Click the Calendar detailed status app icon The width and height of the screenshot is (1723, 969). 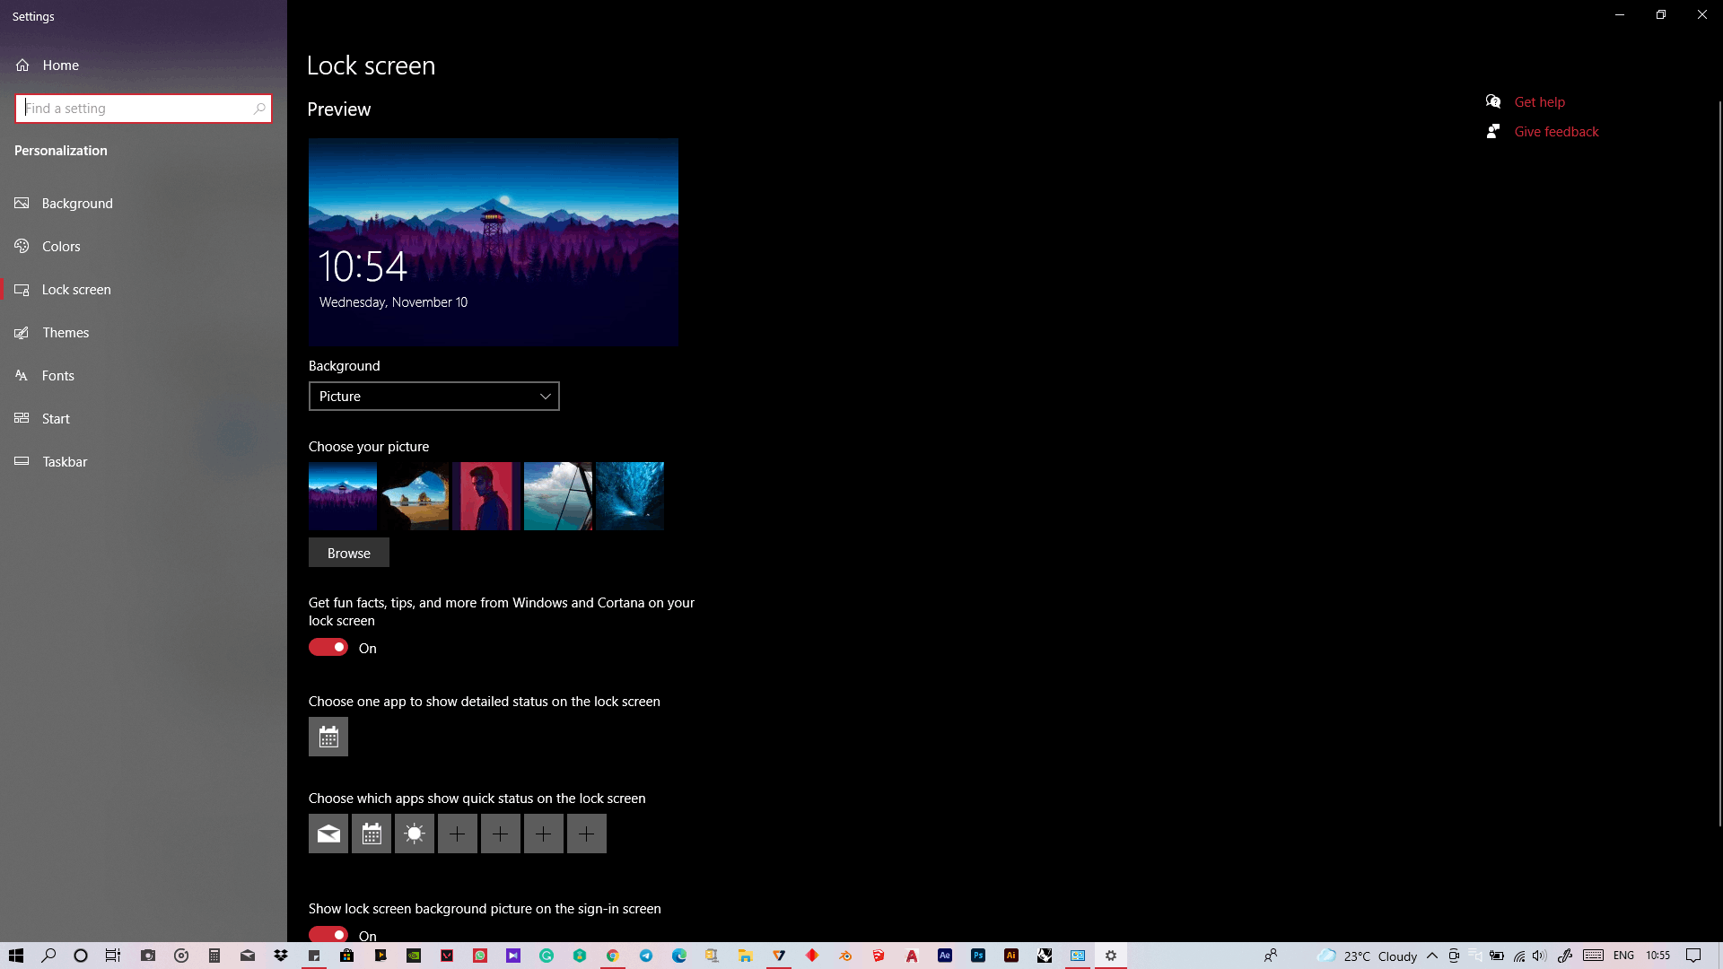pyautogui.click(x=328, y=737)
